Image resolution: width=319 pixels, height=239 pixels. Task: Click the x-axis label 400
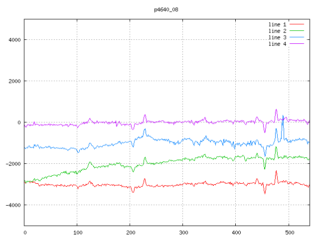(x=236, y=233)
